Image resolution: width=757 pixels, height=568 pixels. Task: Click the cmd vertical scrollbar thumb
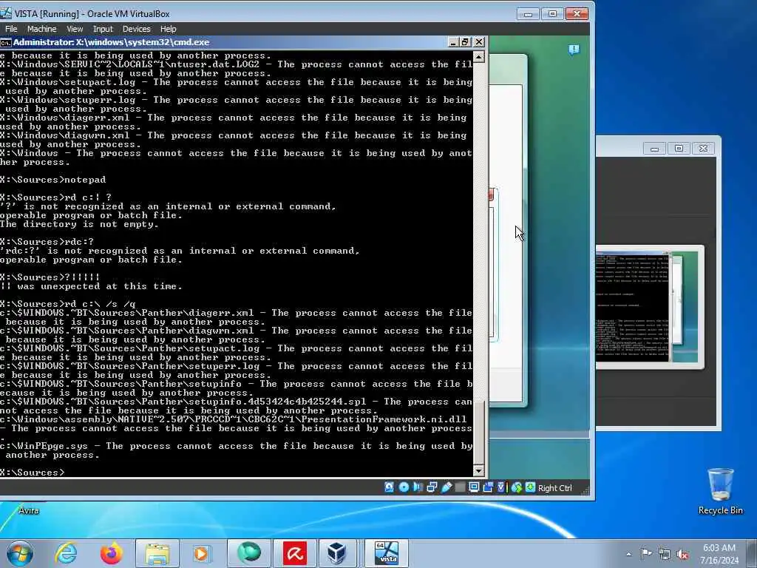click(478, 431)
